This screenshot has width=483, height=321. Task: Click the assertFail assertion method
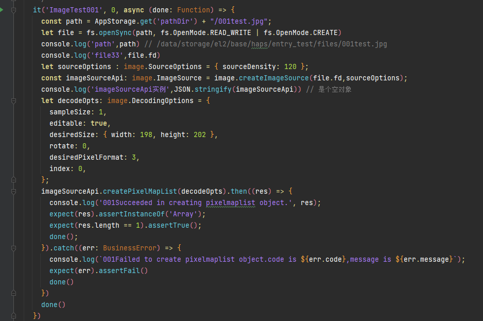tap(119, 271)
